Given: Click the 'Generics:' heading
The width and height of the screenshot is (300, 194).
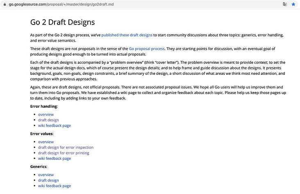Looking at the screenshot, I should click(x=39, y=167).
